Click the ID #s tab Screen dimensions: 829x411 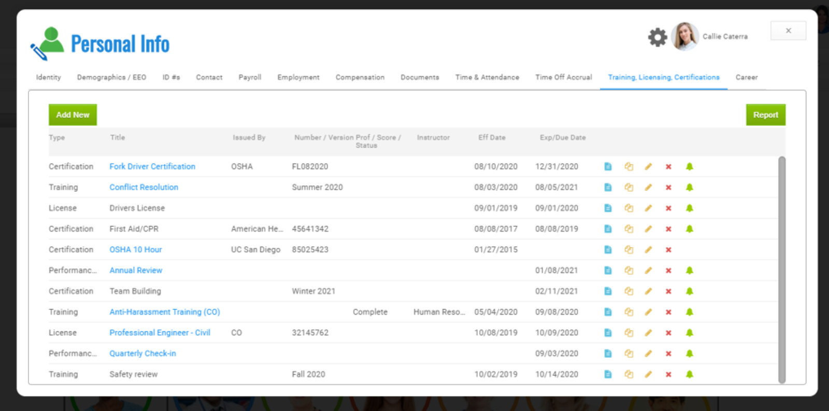[171, 77]
